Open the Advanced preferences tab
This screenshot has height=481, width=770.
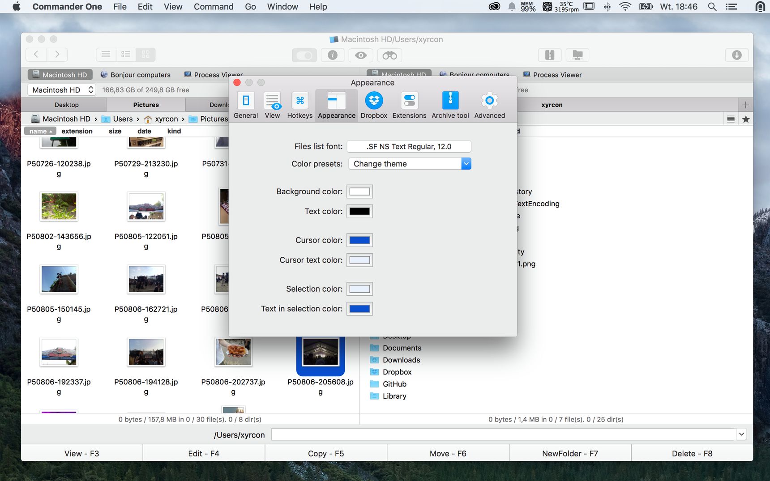pos(490,106)
